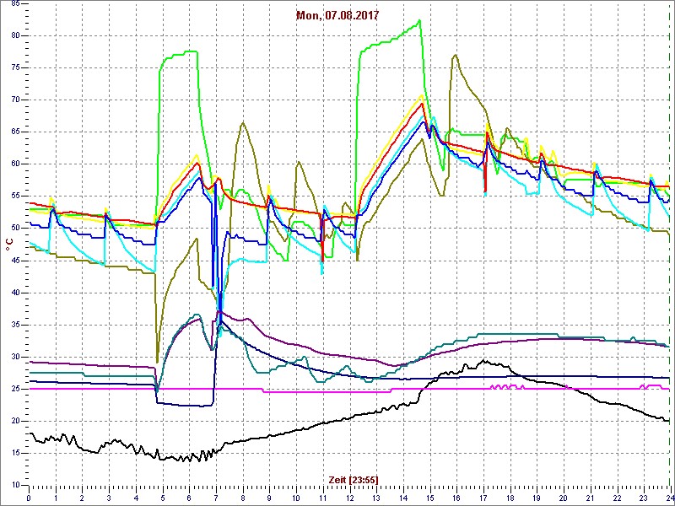
Task: Select the 45 label on the temperature axis
Action: (x=15, y=261)
